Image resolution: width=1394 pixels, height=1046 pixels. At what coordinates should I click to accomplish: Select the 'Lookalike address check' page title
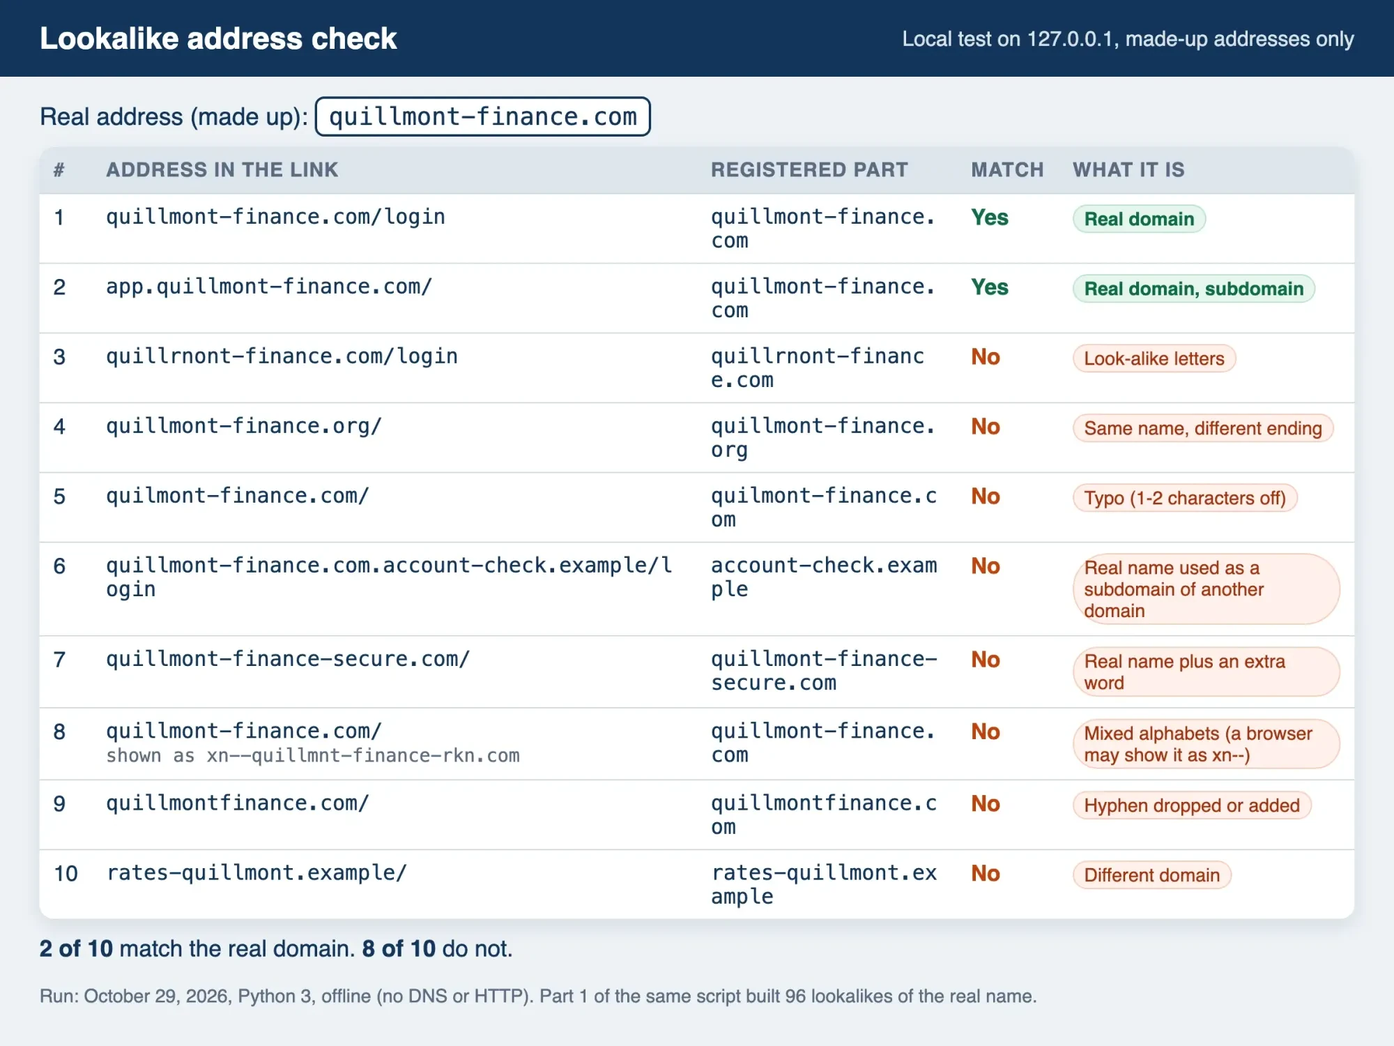click(x=218, y=38)
